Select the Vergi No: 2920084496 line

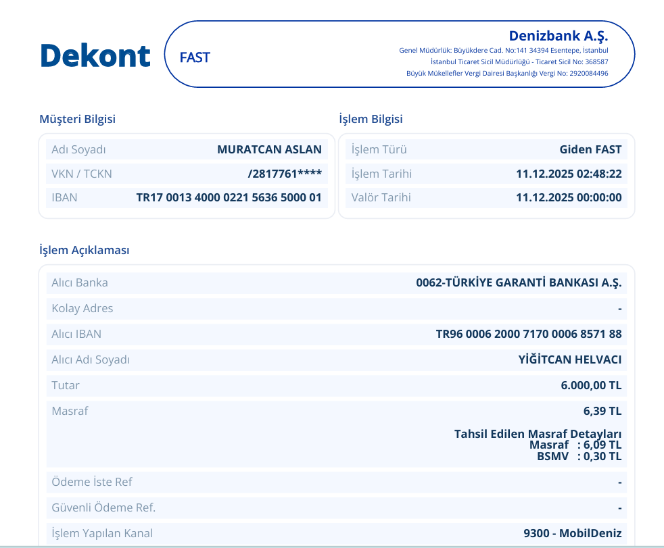pos(507,73)
